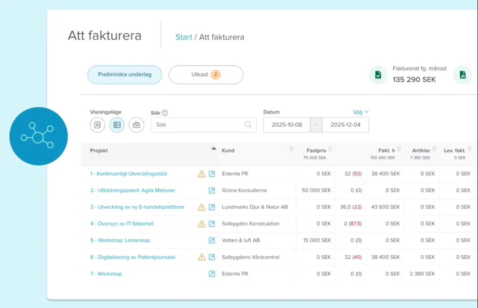
Task: Click the 15 000 SEK Fastpris cell
Action: [x=317, y=240]
